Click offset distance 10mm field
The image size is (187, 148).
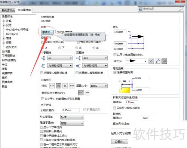pos(142,89)
